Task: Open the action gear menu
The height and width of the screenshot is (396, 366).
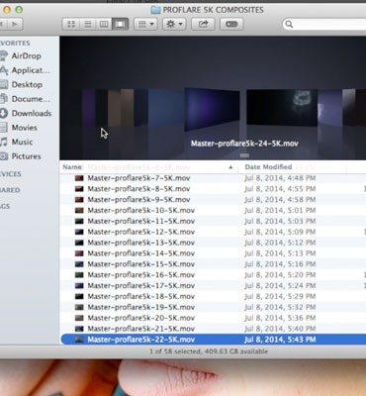Action: [174, 24]
